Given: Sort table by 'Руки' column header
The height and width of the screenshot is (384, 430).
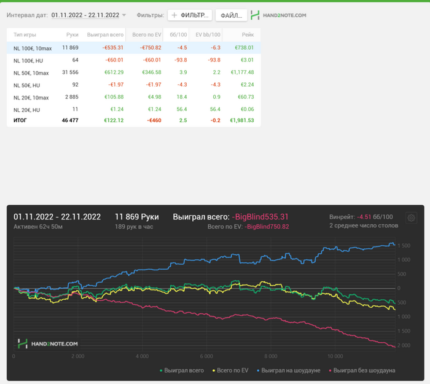Looking at the screenshot, I should click(72, 36).
